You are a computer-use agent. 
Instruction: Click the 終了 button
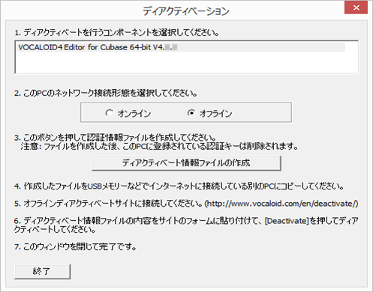coord(42,271)
